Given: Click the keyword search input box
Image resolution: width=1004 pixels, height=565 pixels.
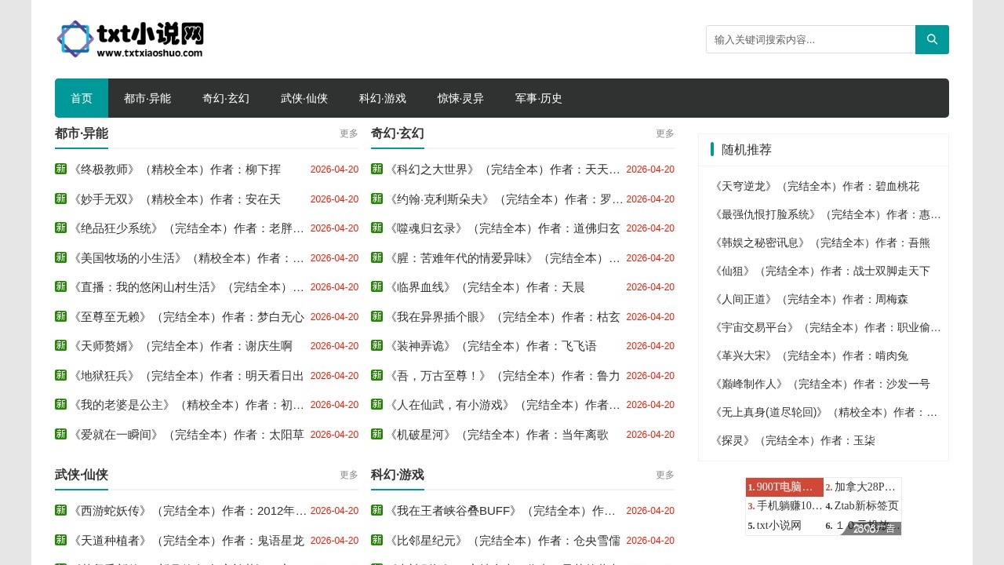Looking at the screenshot, I should (808, 39).
